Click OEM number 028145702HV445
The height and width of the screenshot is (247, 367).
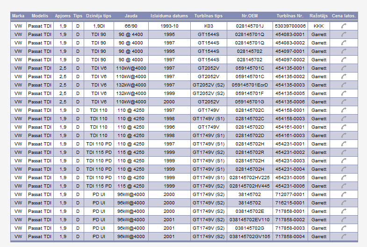pyautogui.click(x=250, y=186)
